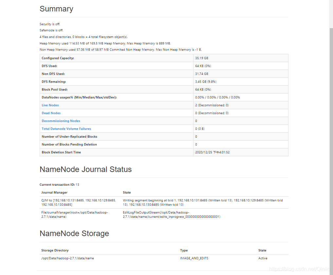The height and width of the screenshot is (275, 333).
Task: Click the NameNode Storage heading
Action: point(74,233)
